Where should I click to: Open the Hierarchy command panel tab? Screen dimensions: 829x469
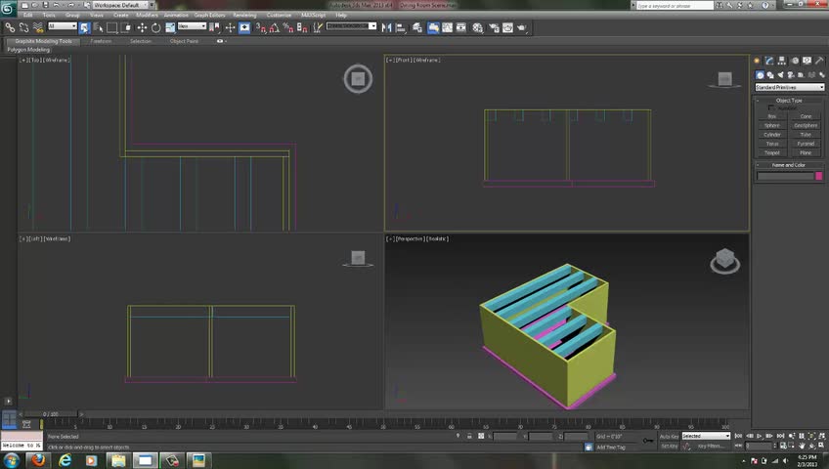pyautogui.click(x=781, y=62)
